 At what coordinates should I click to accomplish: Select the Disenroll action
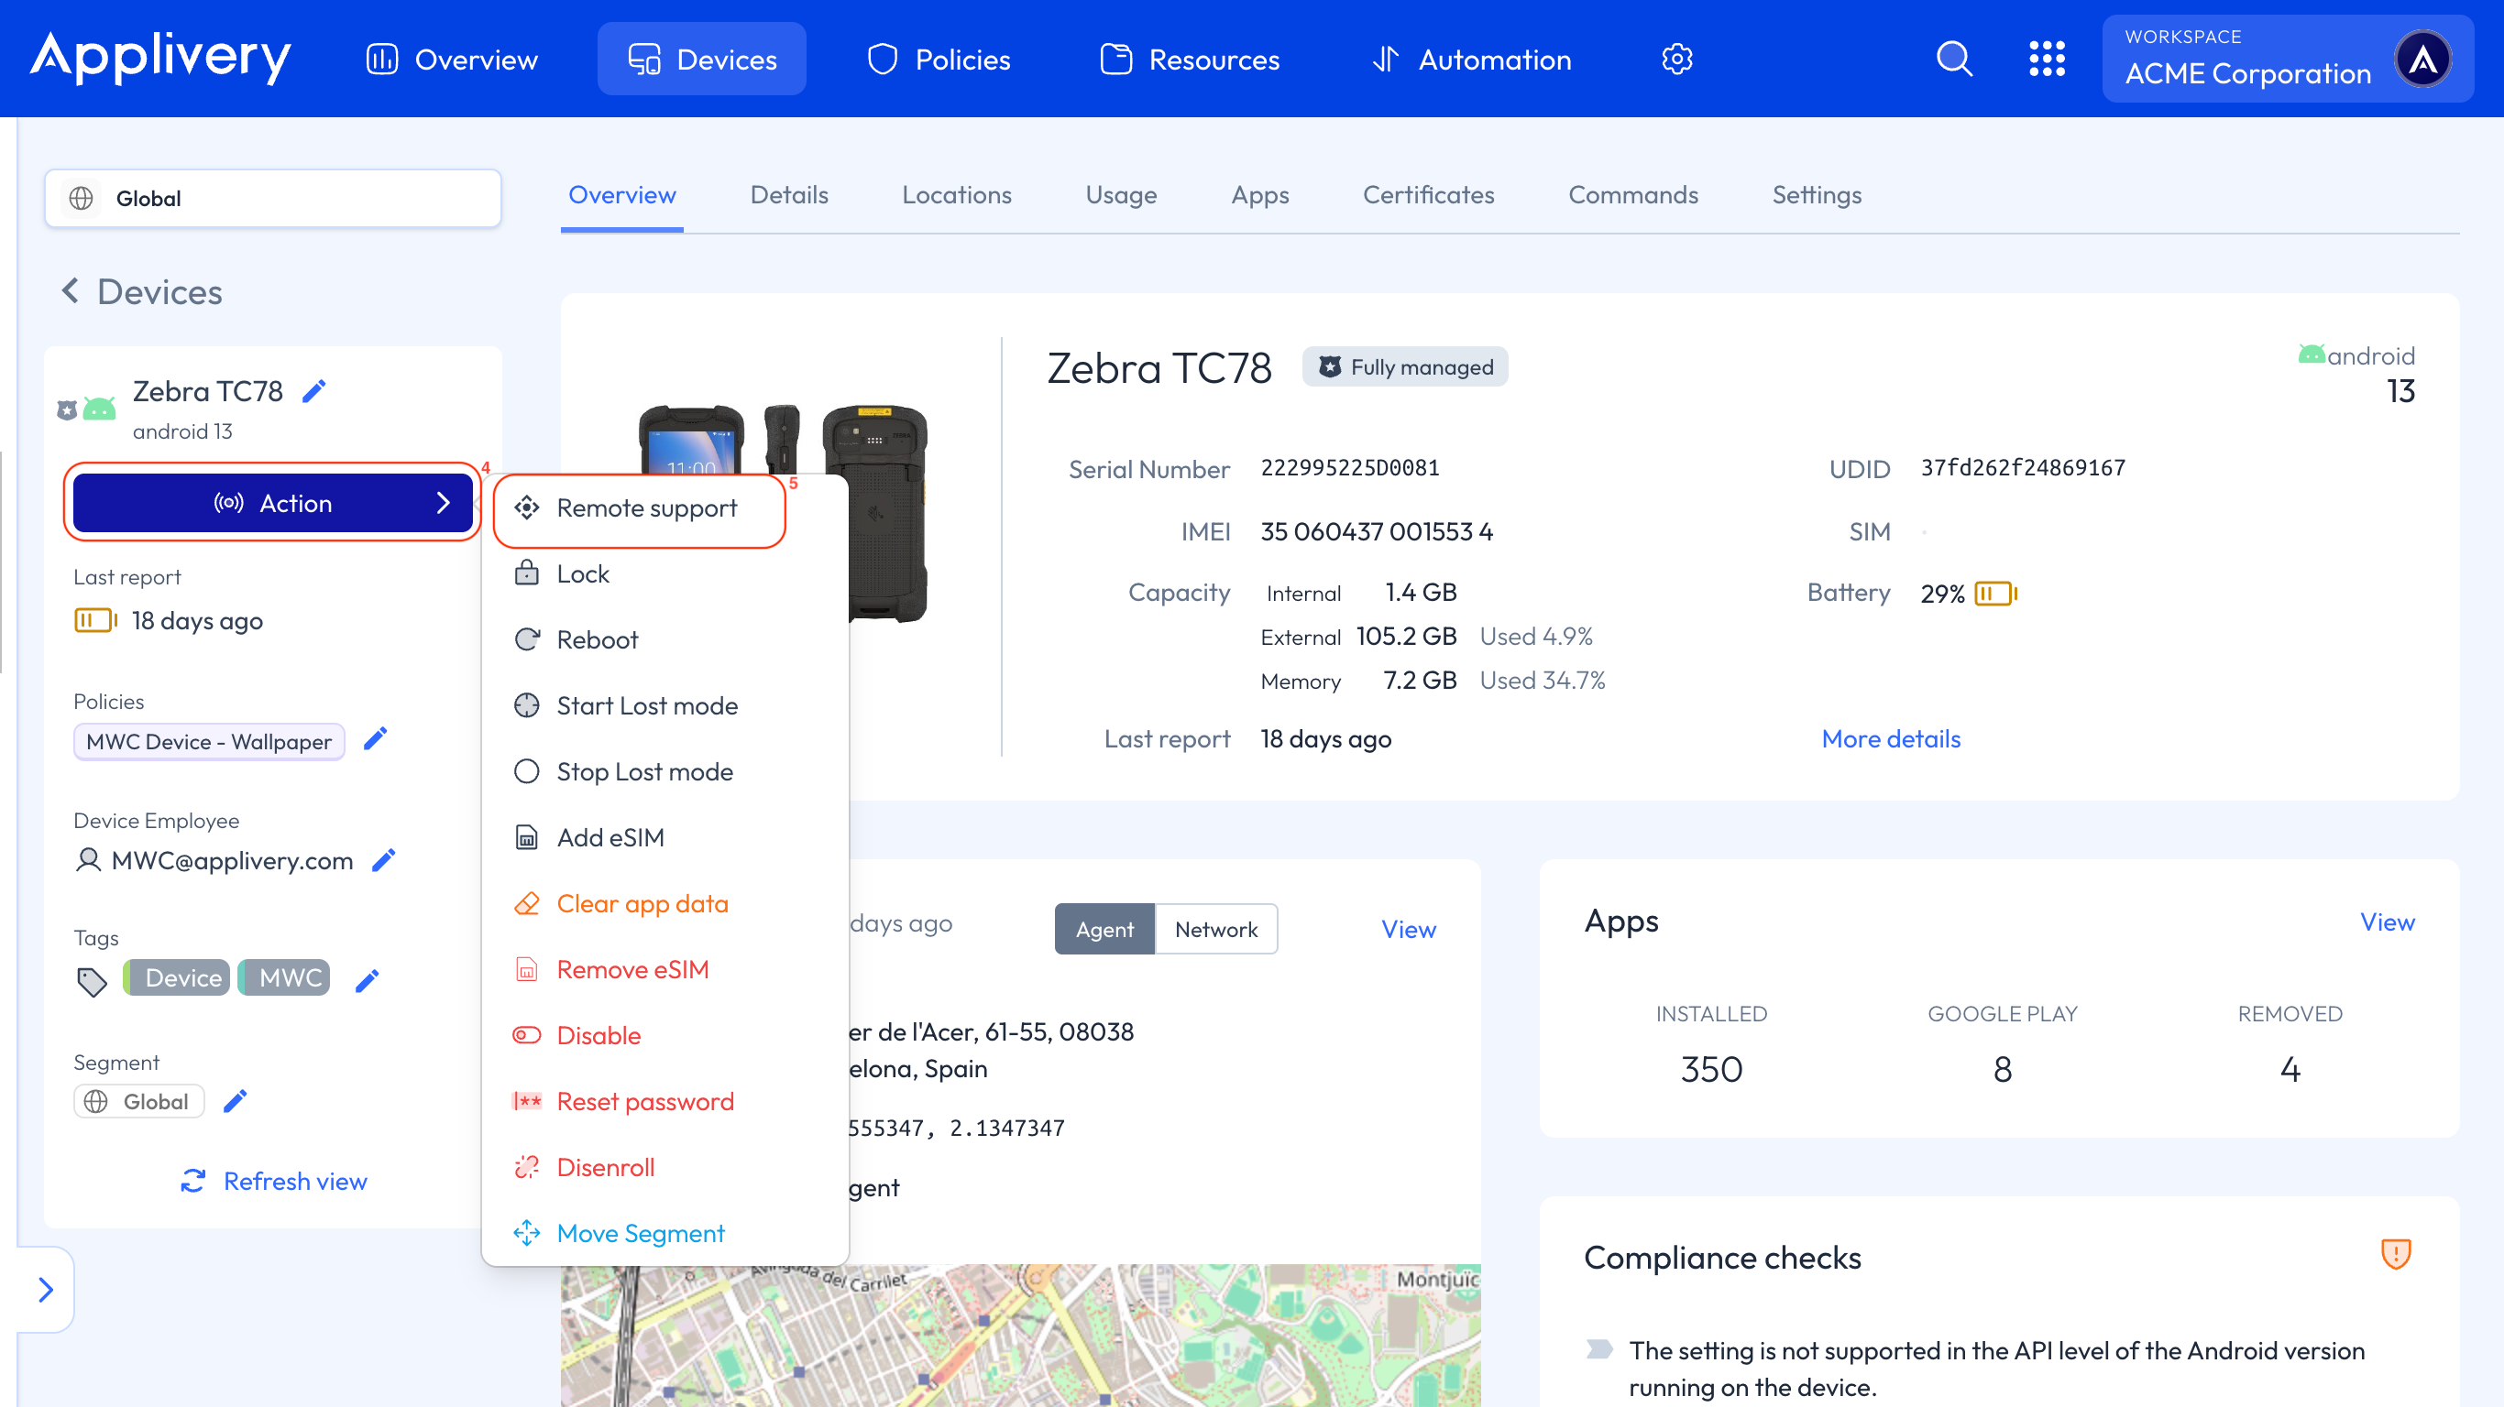point(606,1167)
